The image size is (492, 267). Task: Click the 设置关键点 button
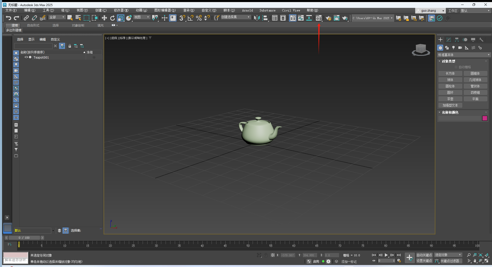click(424, 261)
